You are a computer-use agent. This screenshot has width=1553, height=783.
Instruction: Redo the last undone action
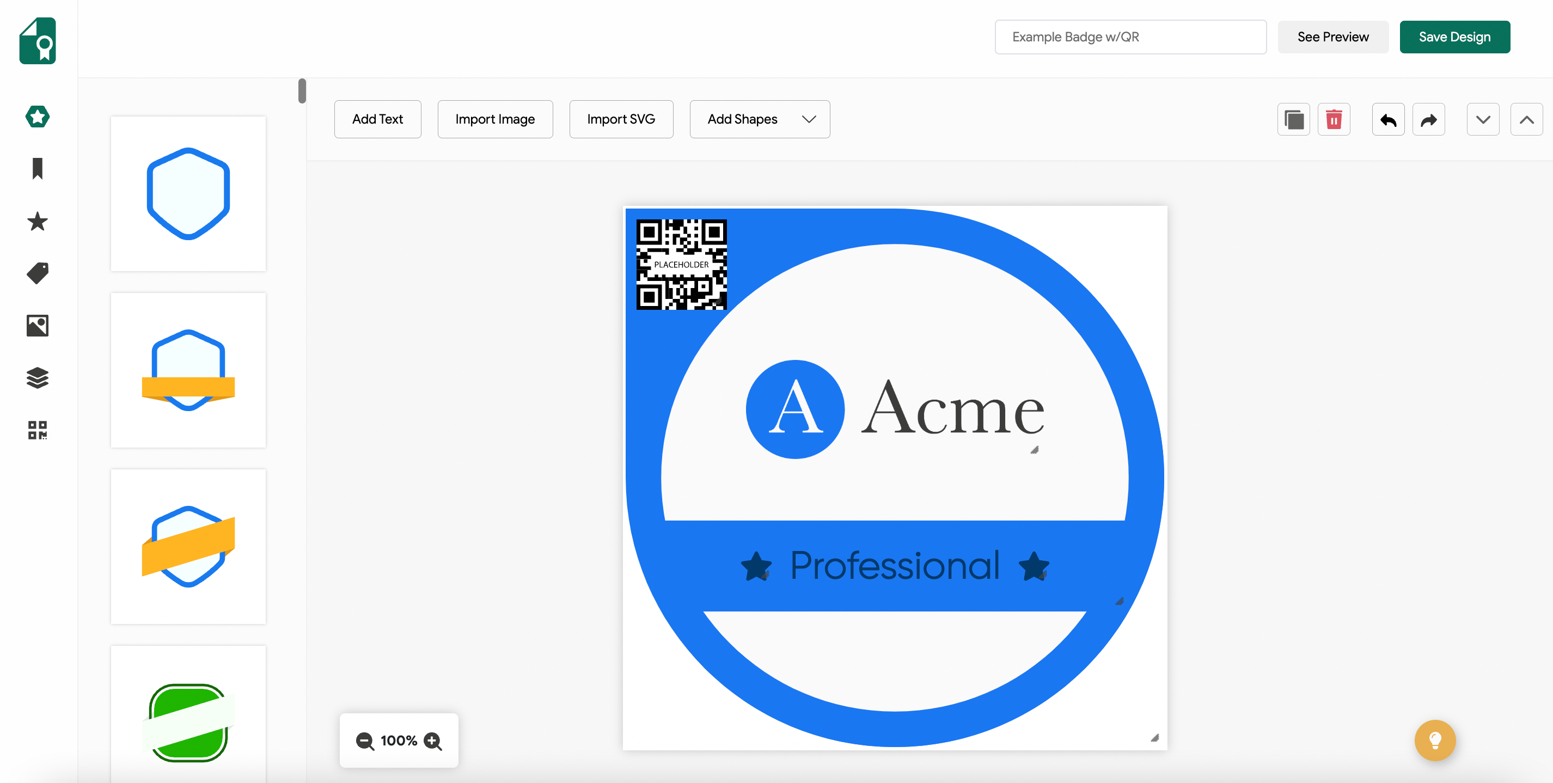point(1428,119)
